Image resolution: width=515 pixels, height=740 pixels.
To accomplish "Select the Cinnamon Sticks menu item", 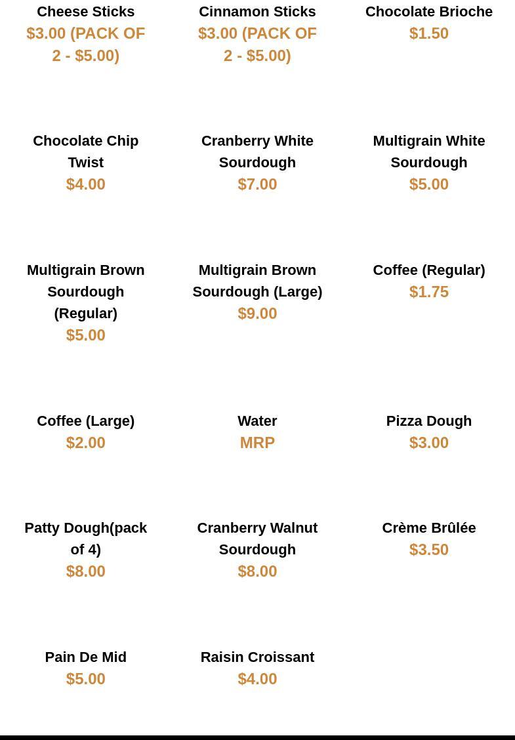I will pos(257,12).
